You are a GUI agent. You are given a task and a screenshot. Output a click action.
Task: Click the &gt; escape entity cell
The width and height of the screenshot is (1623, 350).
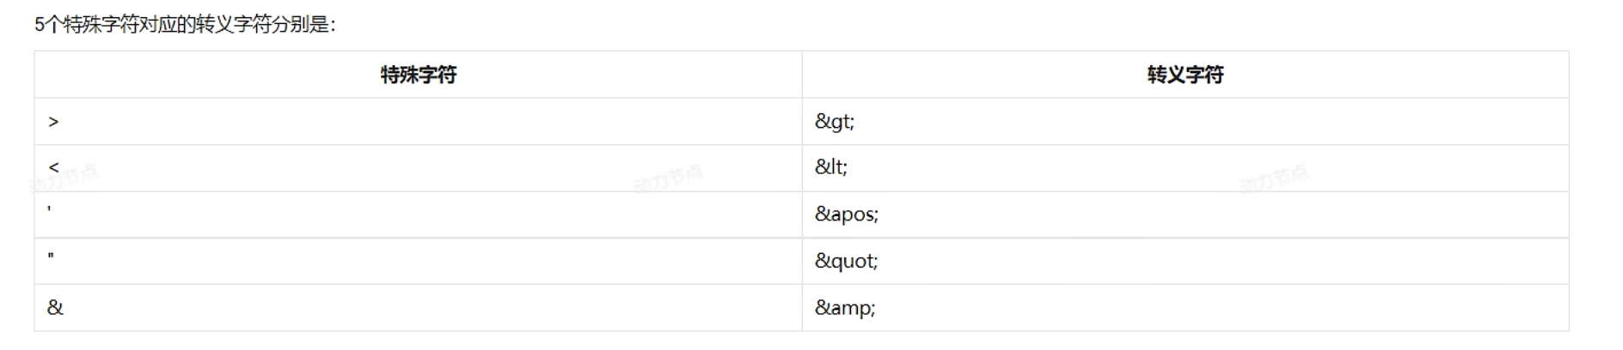835,122
